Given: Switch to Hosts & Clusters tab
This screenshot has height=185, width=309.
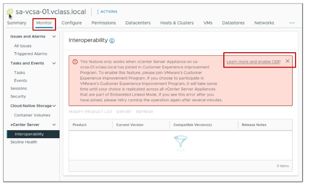Looking at the screenshot, I should pos(177,23).
